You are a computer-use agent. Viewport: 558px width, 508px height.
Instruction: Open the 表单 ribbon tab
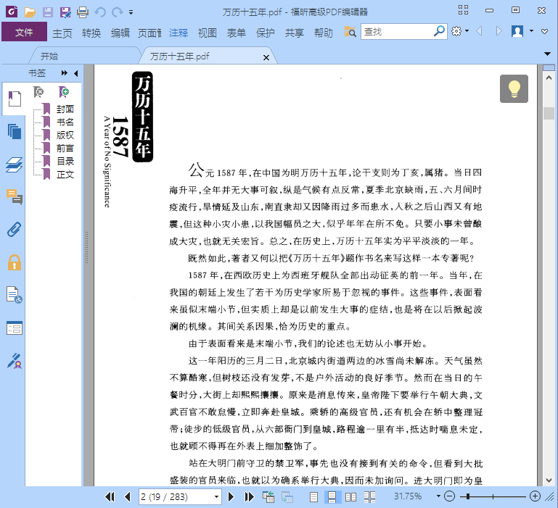tap(237, 33)
